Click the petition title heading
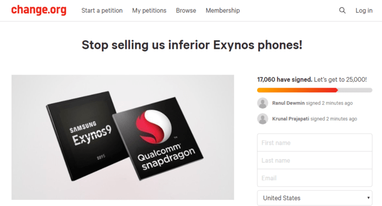Image resolution: width=382 pixels, height=206 pixels. (192, 45)
